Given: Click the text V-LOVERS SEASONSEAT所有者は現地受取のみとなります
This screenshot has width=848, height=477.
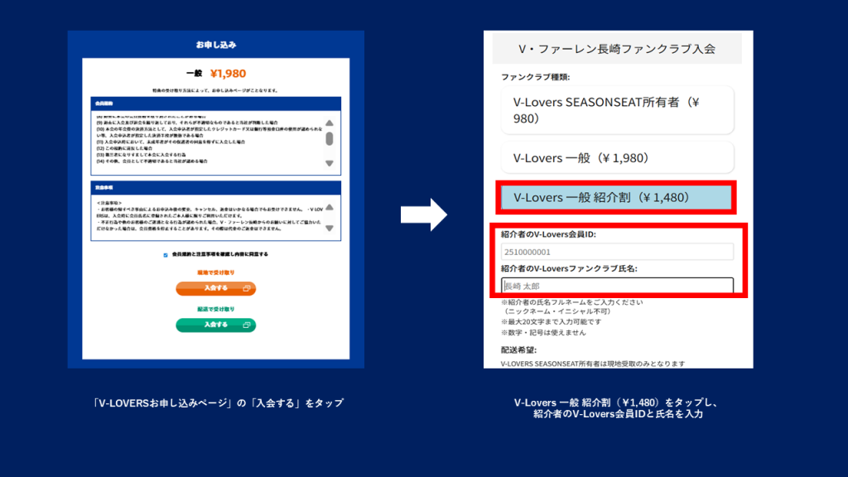Looking at the screenshot, I should click(x=593, y=364).
